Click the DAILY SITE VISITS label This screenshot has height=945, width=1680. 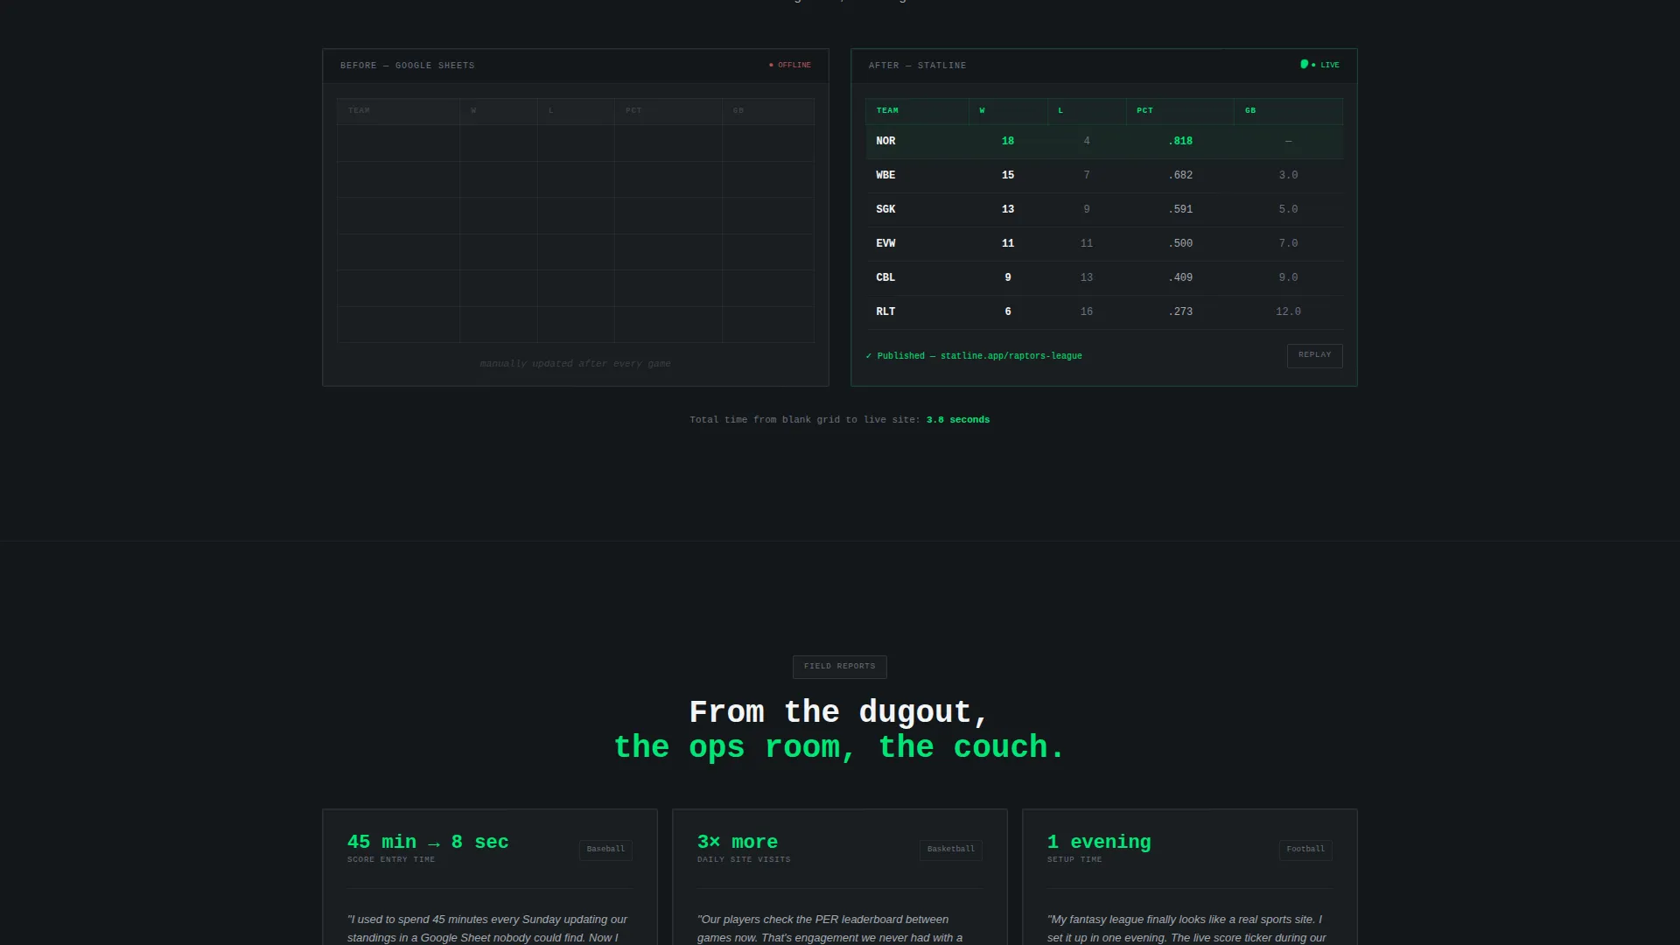tap(744, 860)
